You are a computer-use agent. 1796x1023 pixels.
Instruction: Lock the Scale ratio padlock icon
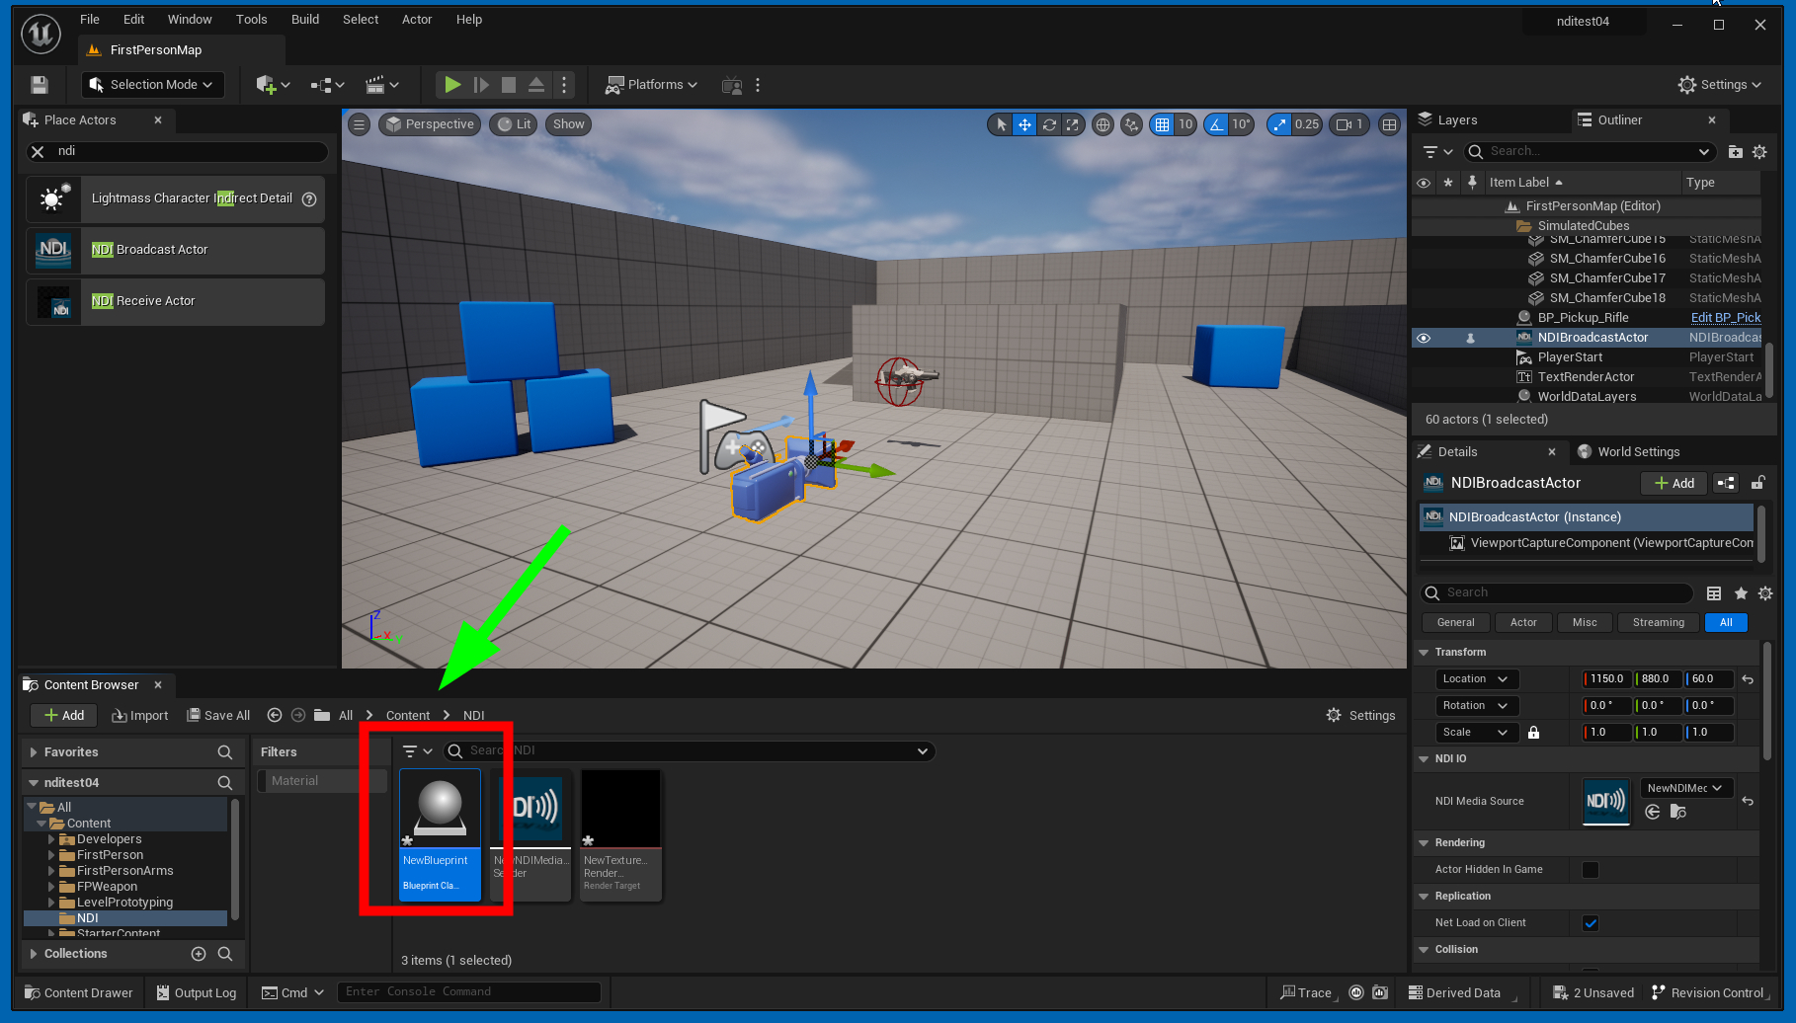pyautogui.click(x=1533, y=733)
